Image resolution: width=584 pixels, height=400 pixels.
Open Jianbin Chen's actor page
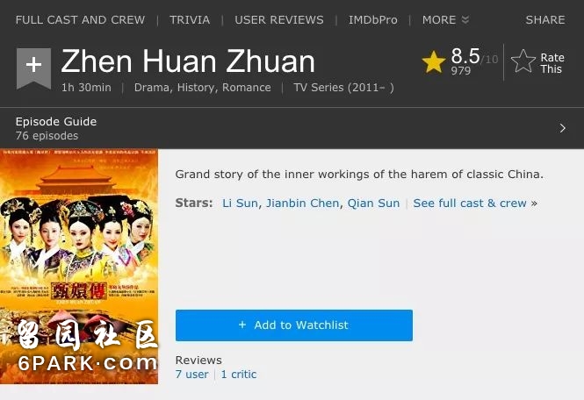click(x=302, y=204)
